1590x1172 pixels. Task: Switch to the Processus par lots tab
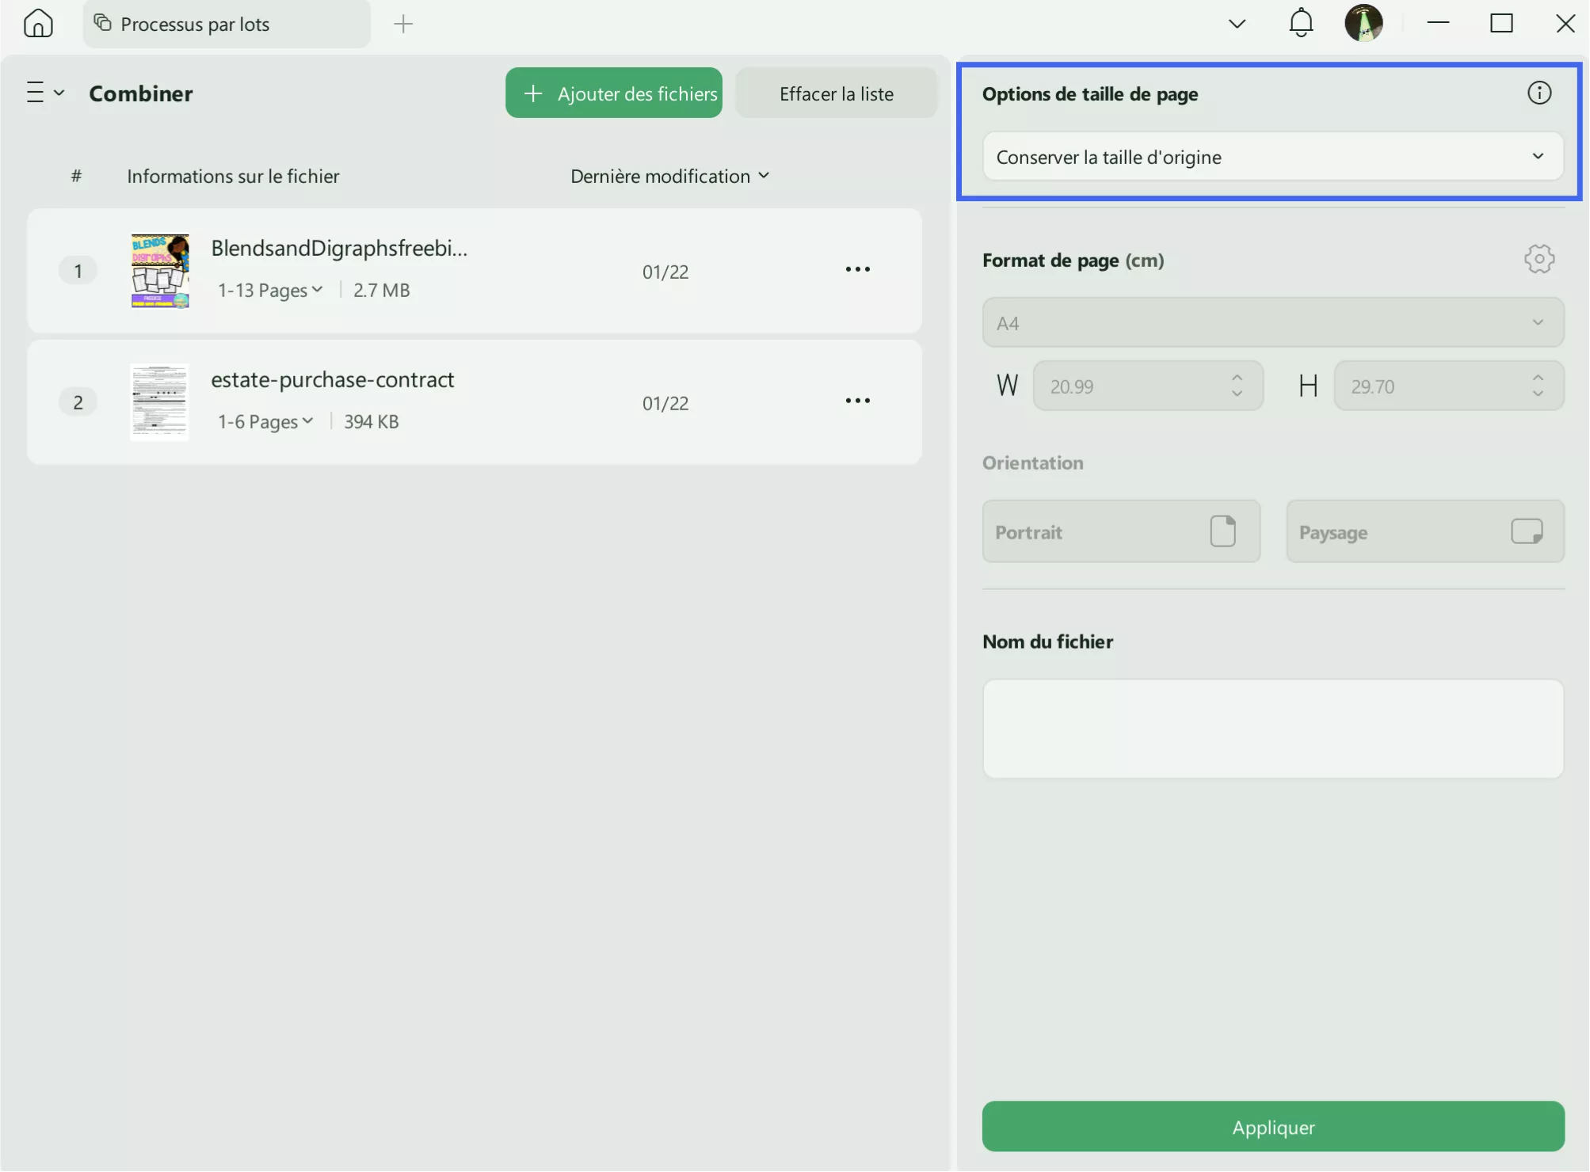[194, 24]
